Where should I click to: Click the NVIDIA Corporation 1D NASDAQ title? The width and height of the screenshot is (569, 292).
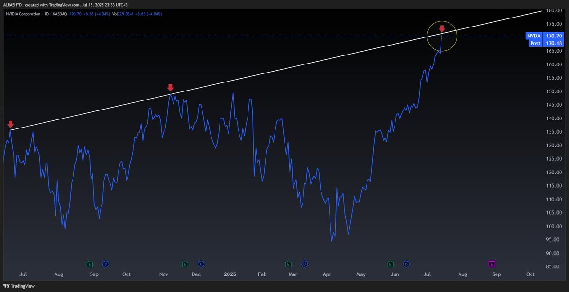tap(36, 14)
